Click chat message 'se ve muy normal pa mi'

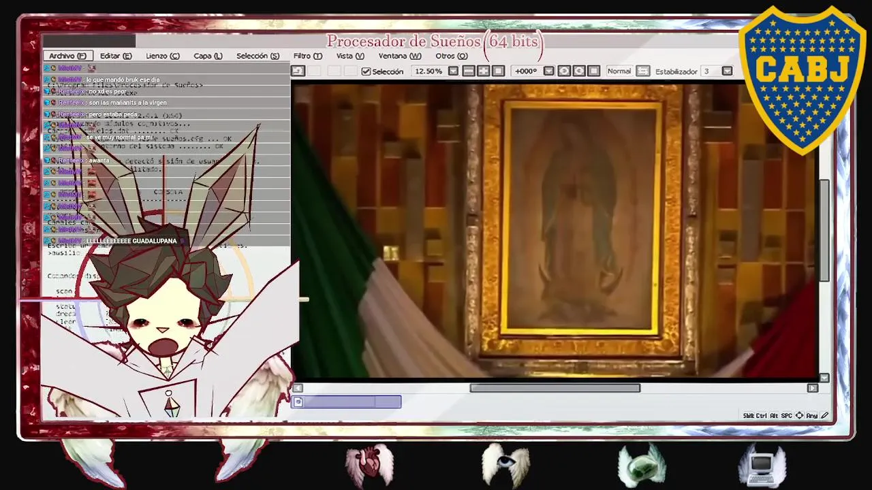120,137
